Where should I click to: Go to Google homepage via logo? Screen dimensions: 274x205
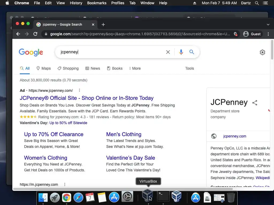(x=31, y=52)
